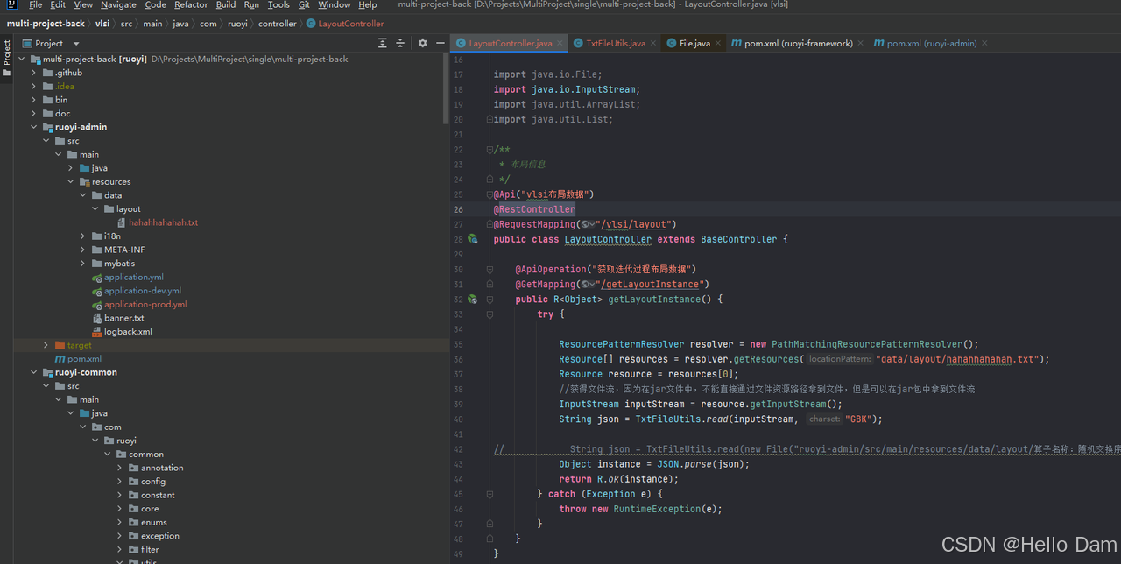This screenshot has height=564, width=1121.
Task: Click the Expand All icon in Project panel
Action: (382, 43)
